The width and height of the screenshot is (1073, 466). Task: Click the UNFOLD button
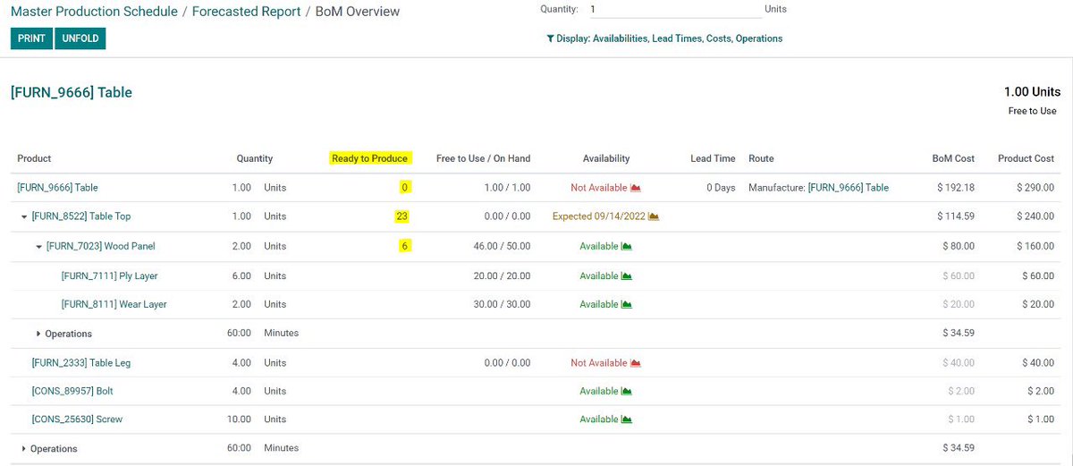tap(80, 38)
